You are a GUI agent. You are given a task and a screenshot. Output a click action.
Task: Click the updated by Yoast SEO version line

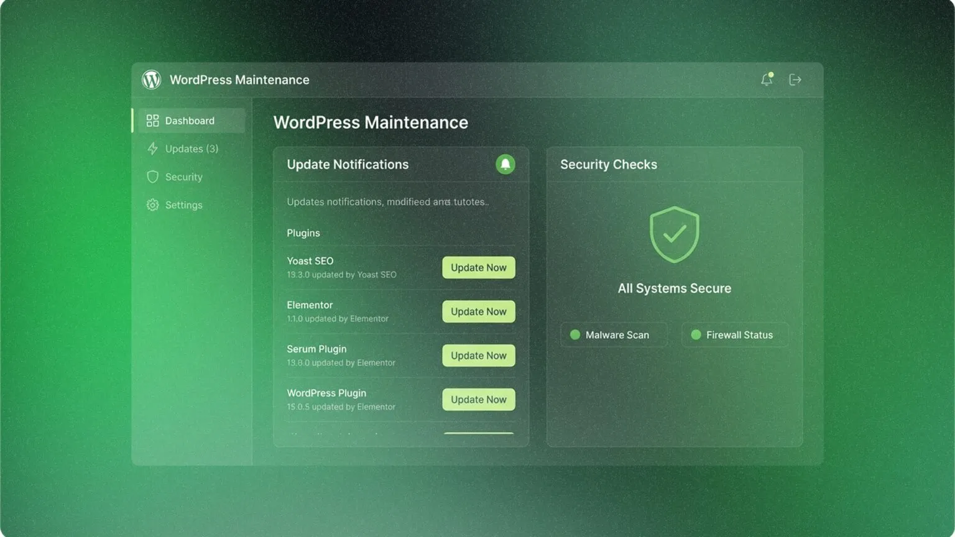click(341, 275)
